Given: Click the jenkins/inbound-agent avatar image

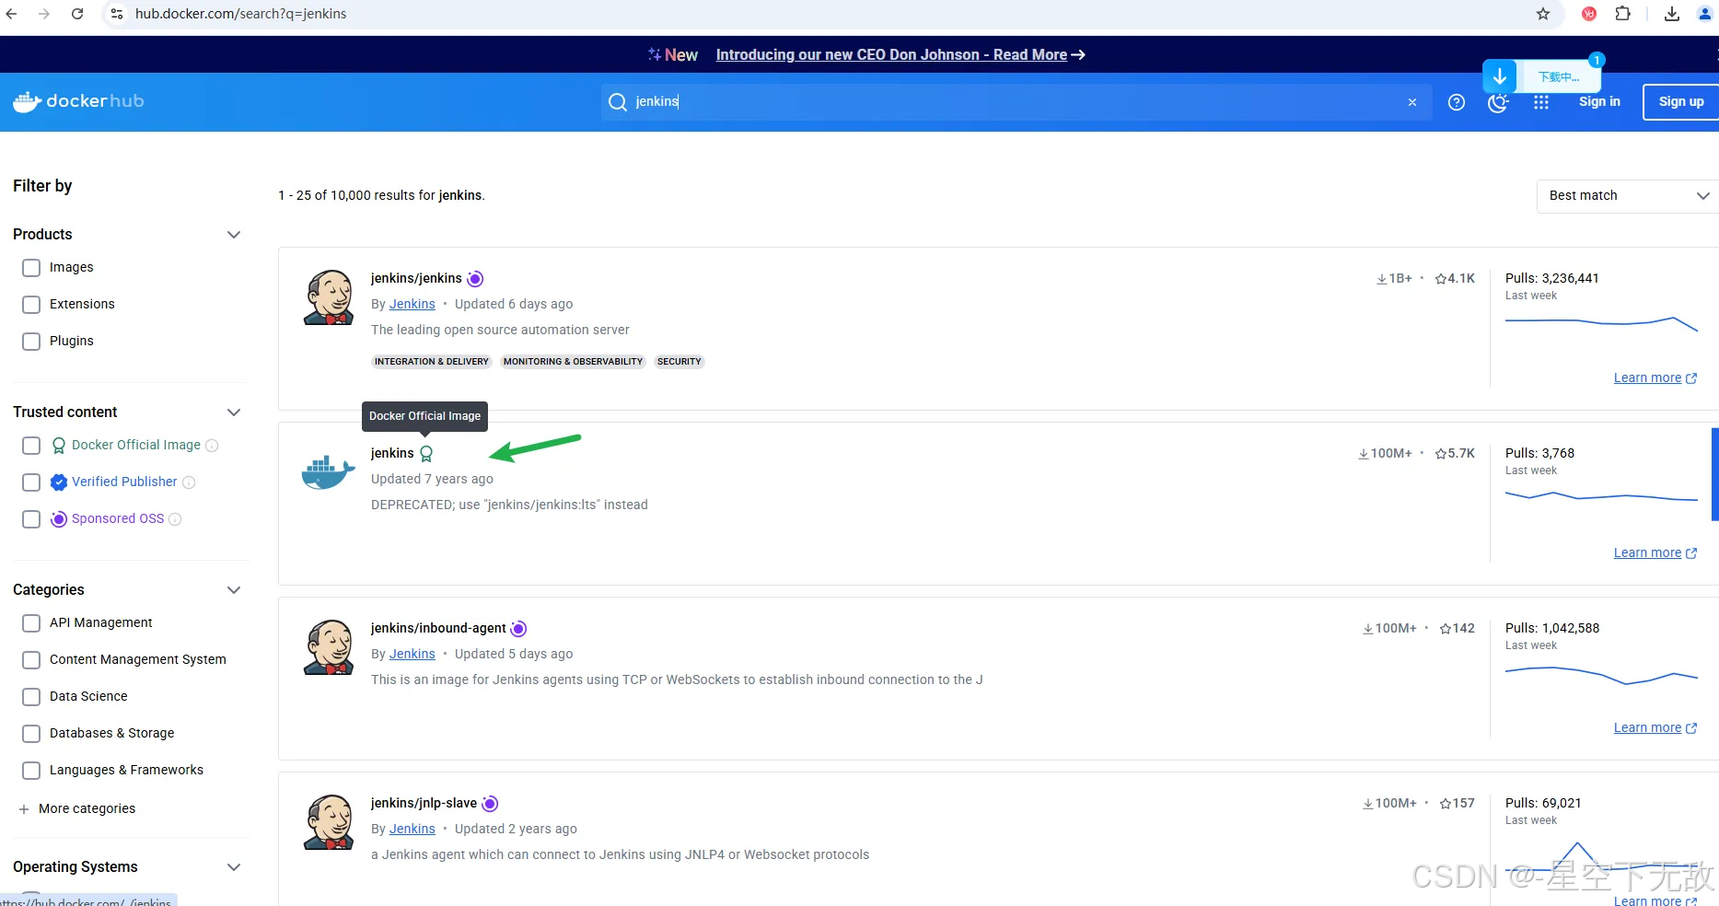Looking at the screenshot, I should 330,647.
